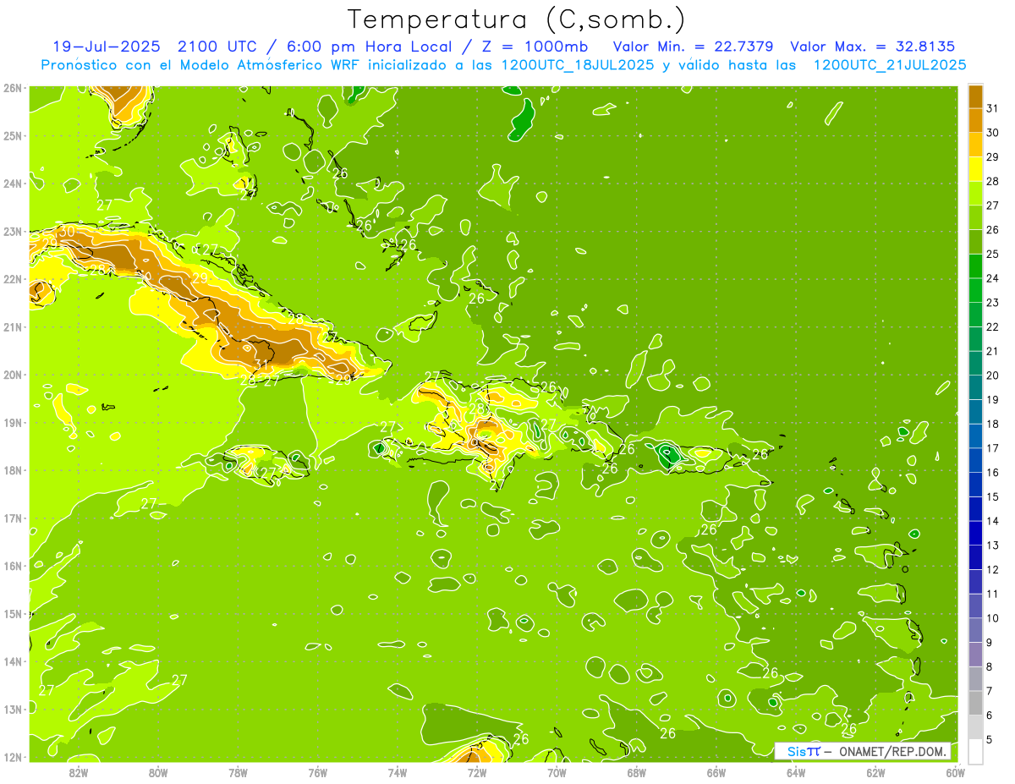Click legend color band between 26 and 27
Viewport: 1015px width, 784px height.
tap(975, 217)
